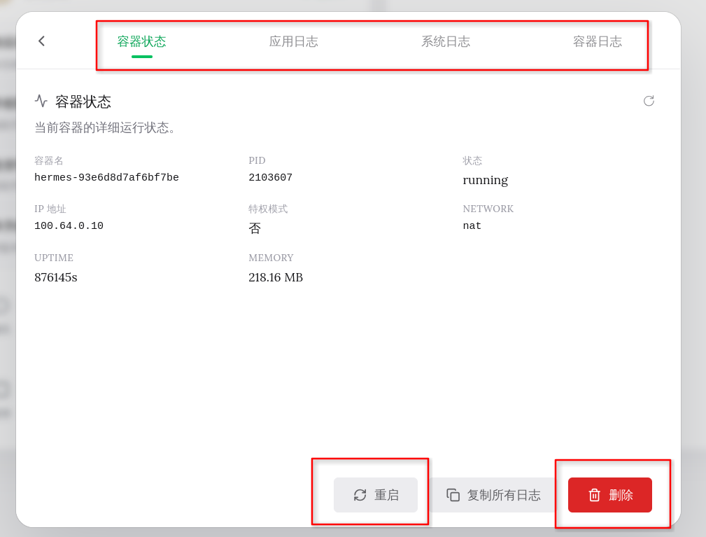Switch to the 容器状态 tab

pos(142,41)
